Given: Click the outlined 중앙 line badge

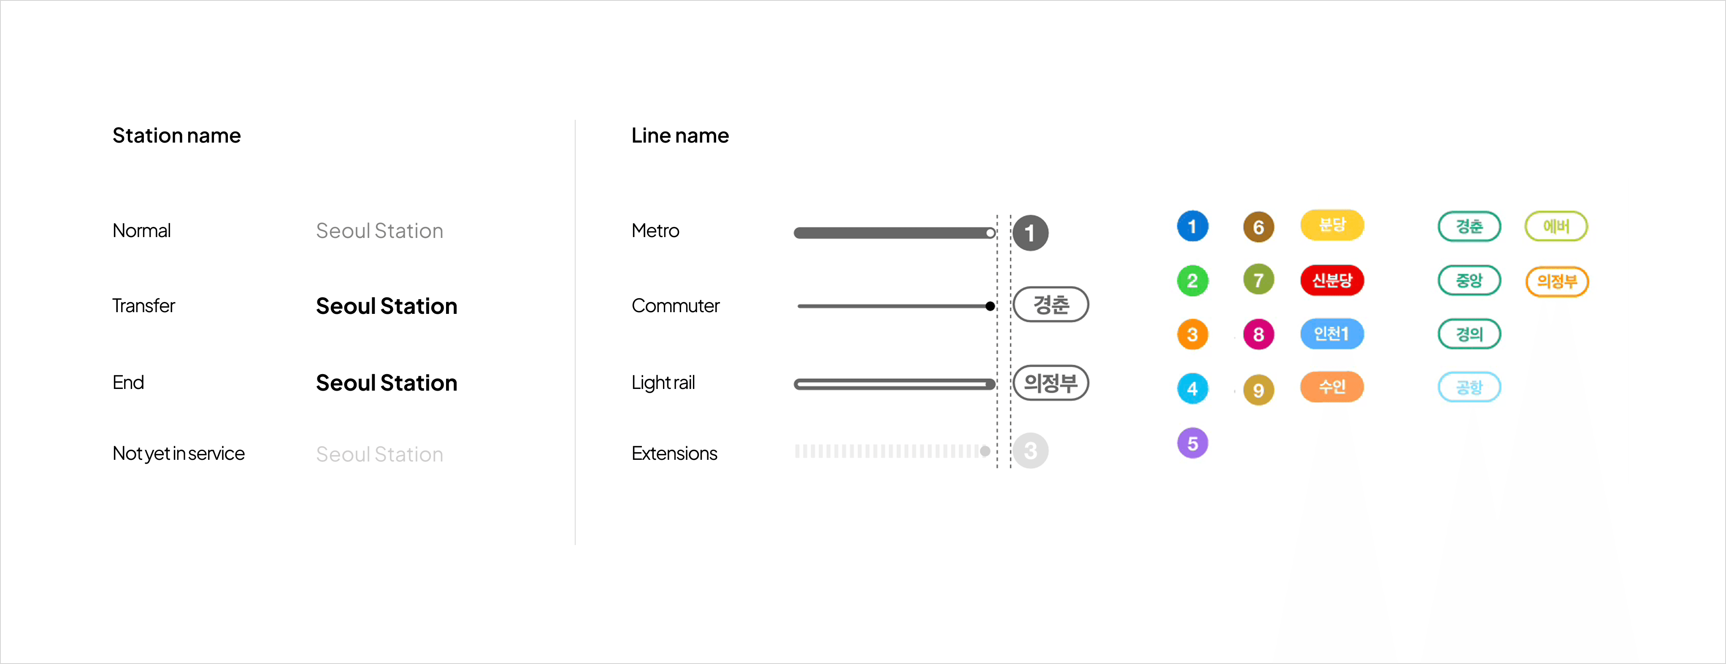Looking at the screenshot, I should (x=1469, y=280).
